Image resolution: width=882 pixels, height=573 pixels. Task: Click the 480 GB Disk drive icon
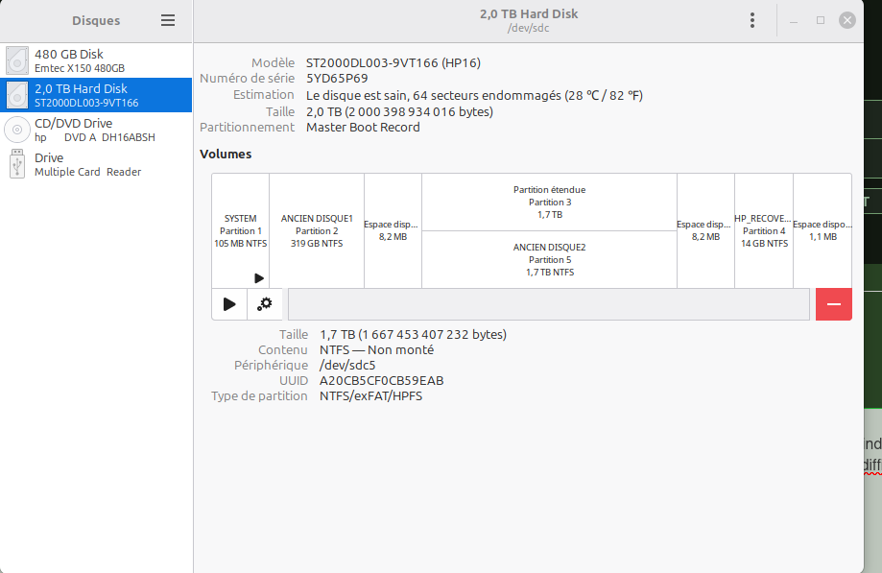(17, 60)
